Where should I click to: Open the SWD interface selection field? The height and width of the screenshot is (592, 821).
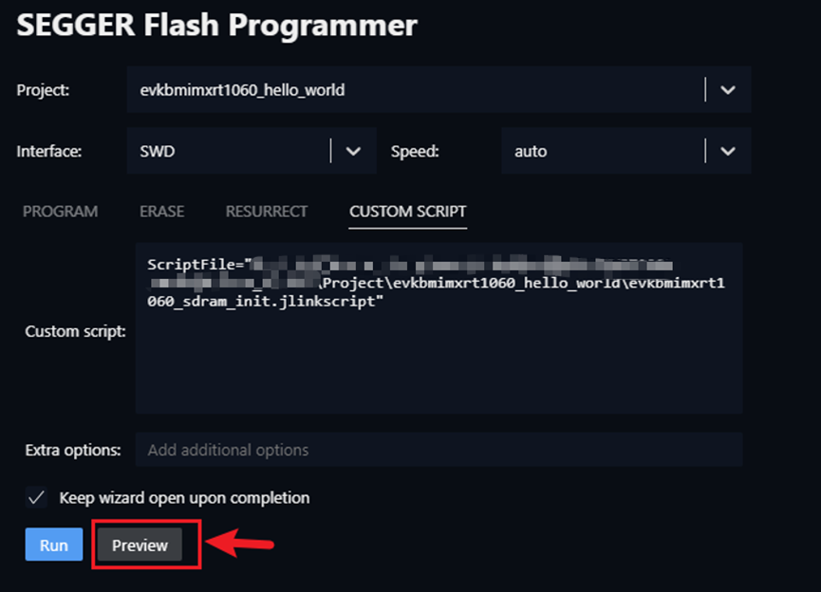(x=228, y=151)
